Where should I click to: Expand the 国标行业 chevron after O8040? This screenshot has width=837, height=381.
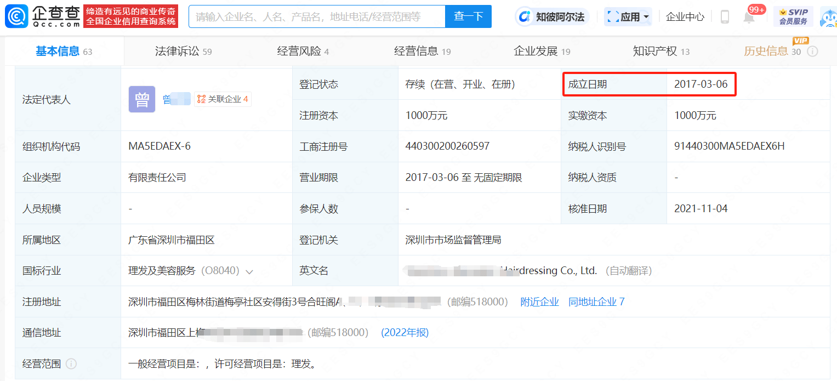click(x=249, y=271)
